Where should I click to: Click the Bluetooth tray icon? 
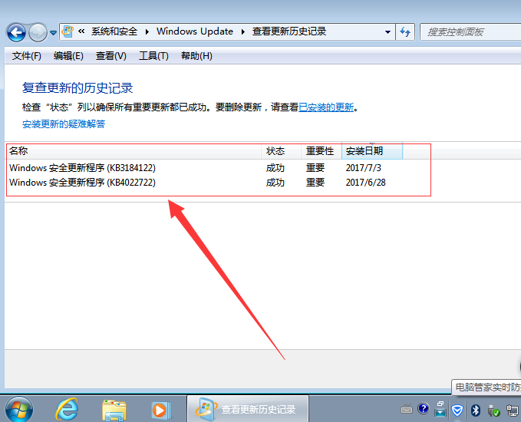pos(476,410)
